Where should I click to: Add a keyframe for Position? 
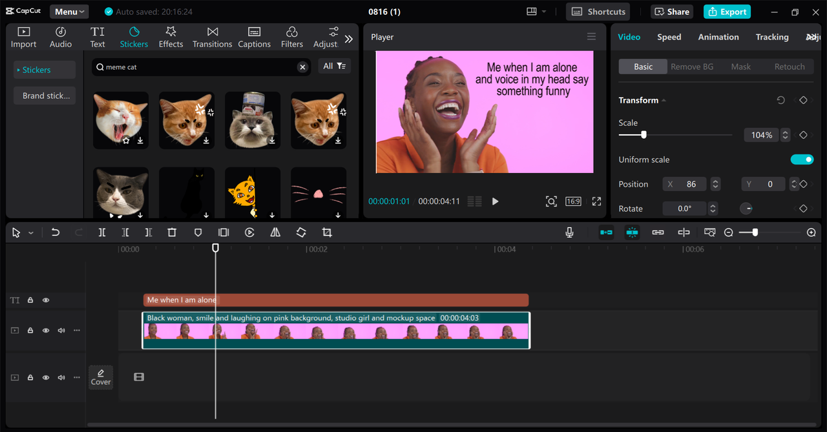[803, 184]
